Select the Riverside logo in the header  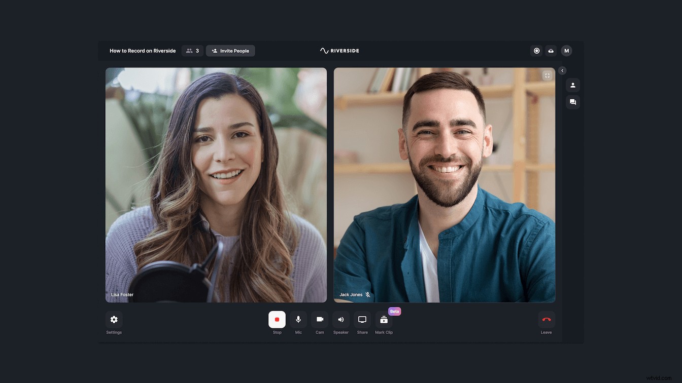pos(339,51)
